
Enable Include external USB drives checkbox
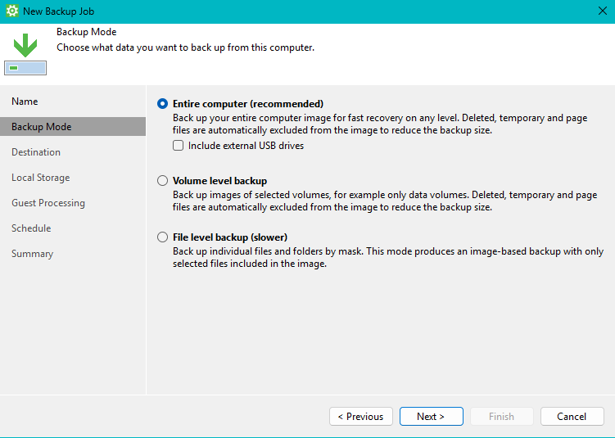click(179, 146)
